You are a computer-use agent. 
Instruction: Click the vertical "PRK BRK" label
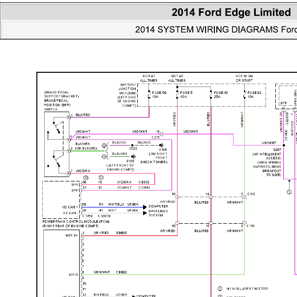(x=296, y=97)
